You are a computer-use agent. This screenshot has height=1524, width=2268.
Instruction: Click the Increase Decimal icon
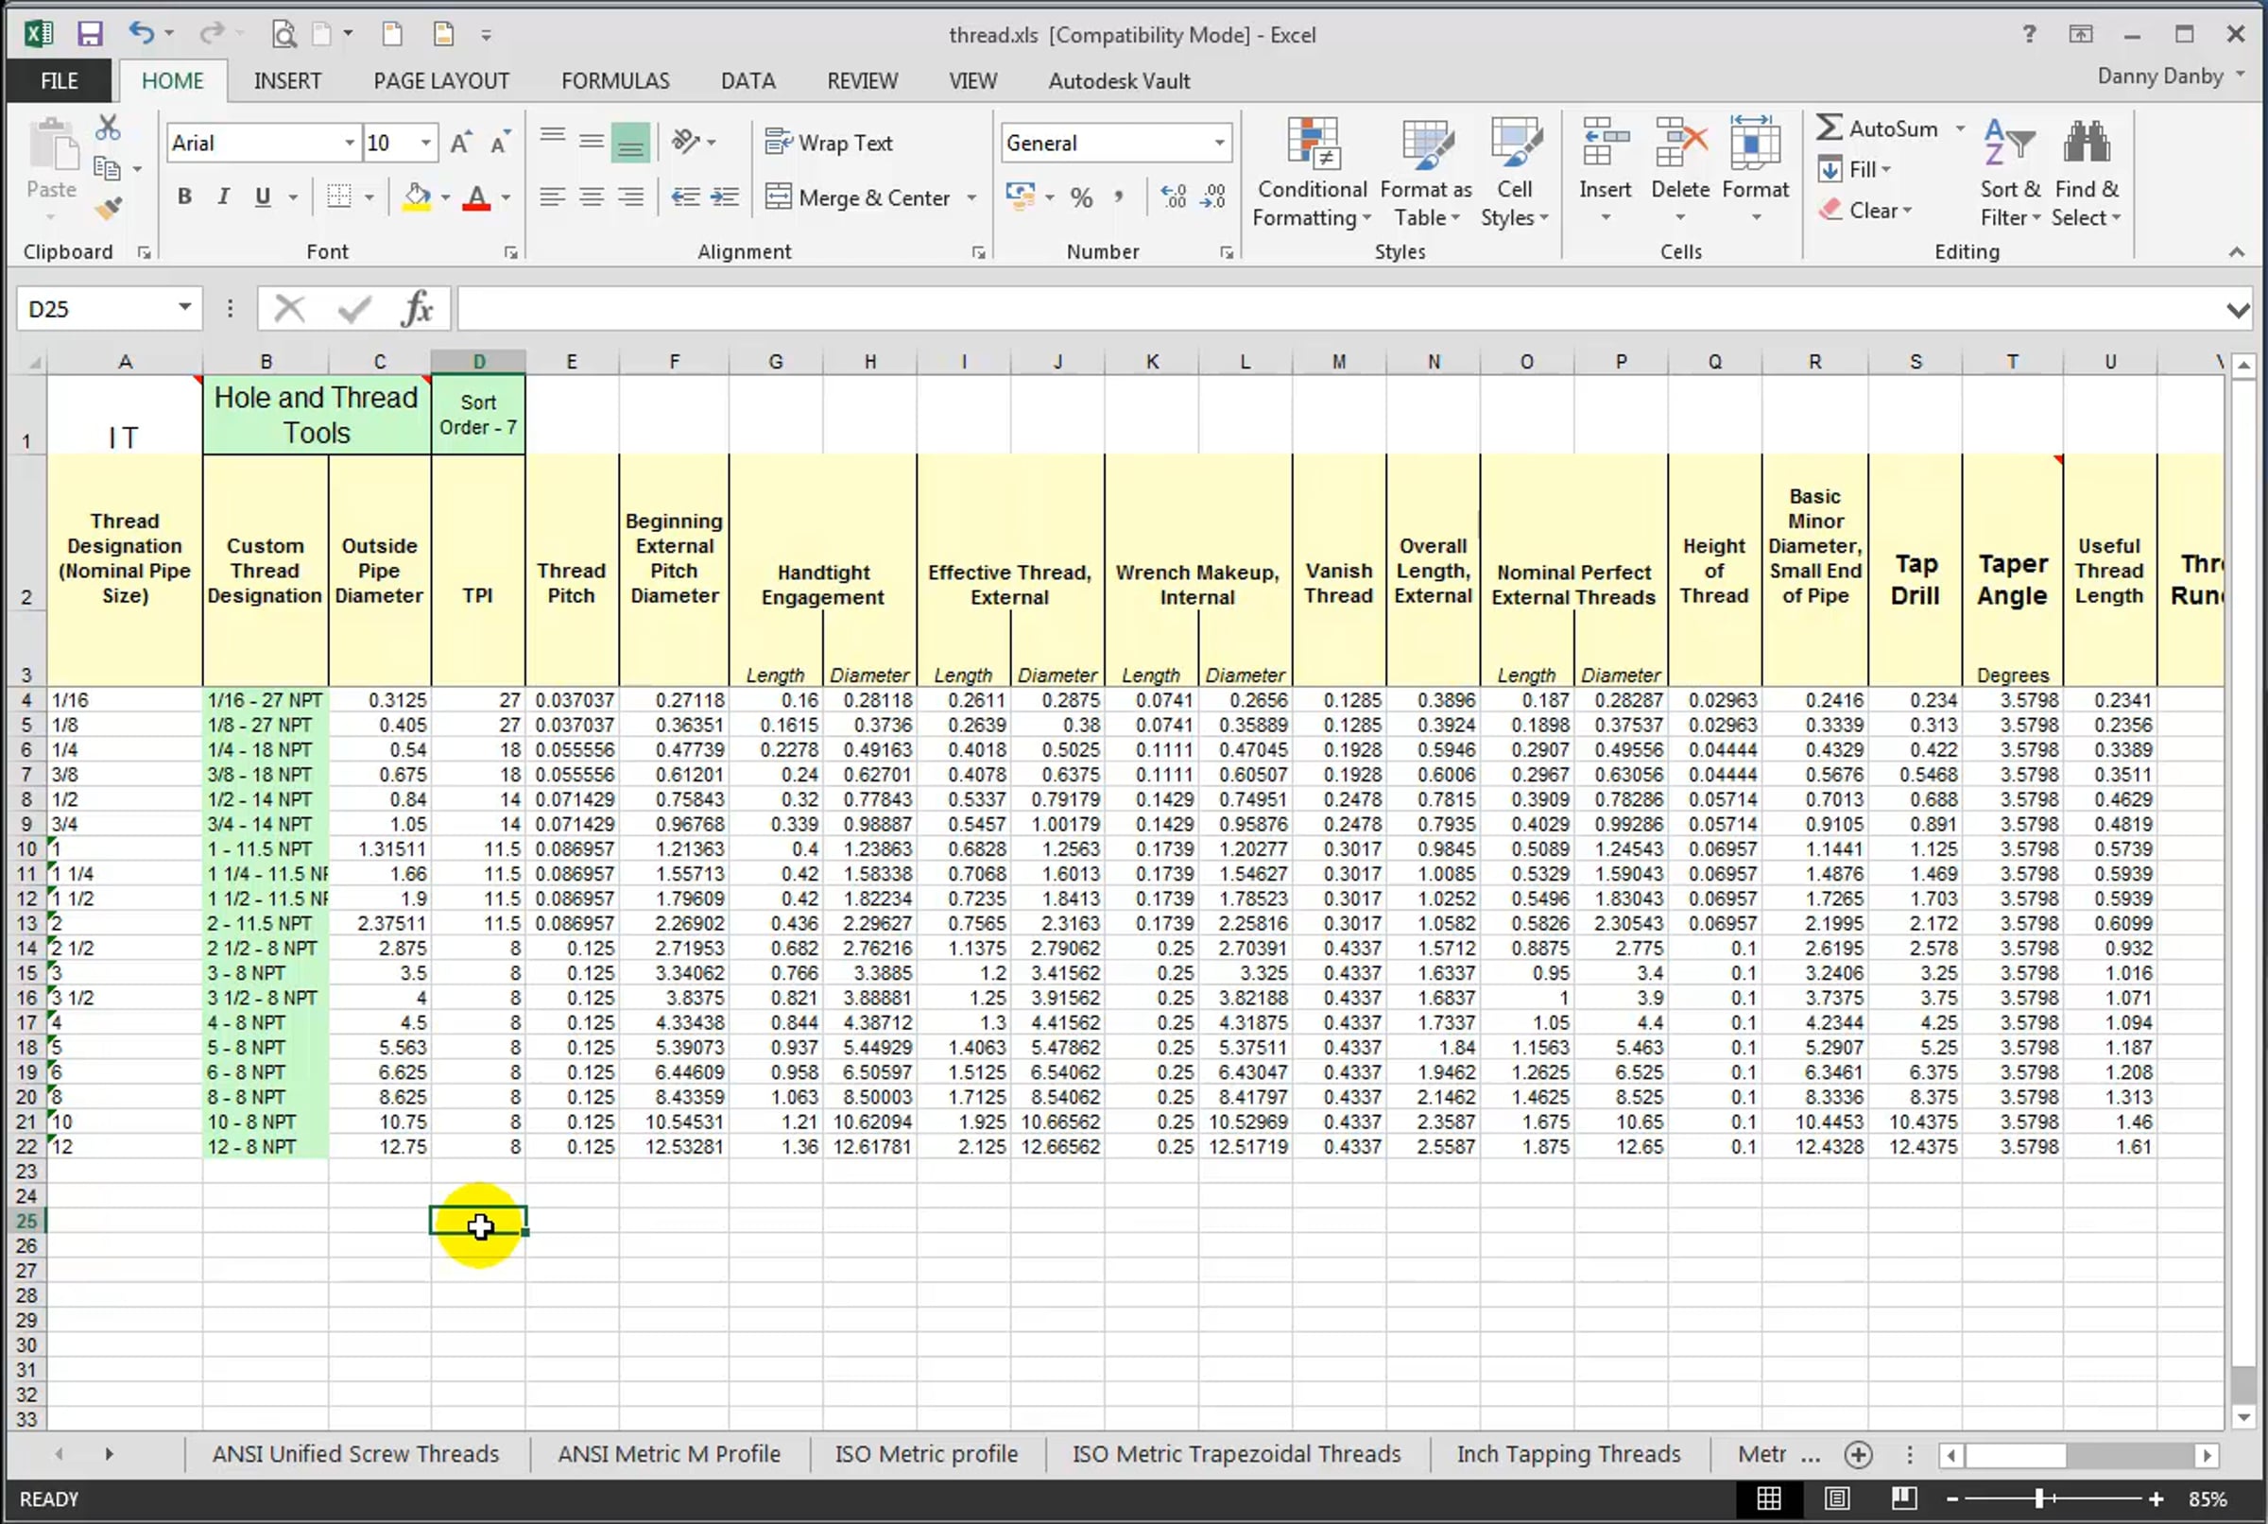tap(1174, 197)
